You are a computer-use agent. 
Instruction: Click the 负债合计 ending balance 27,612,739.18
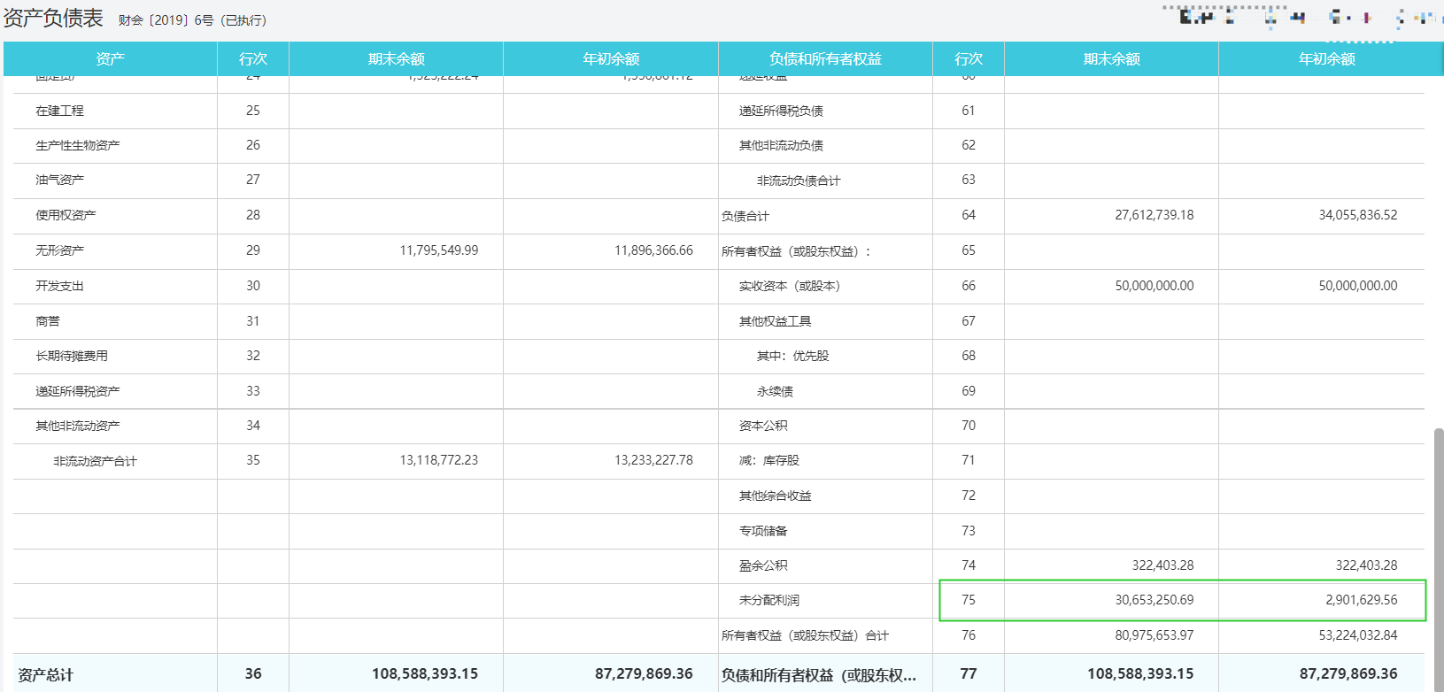[1154, 215]
